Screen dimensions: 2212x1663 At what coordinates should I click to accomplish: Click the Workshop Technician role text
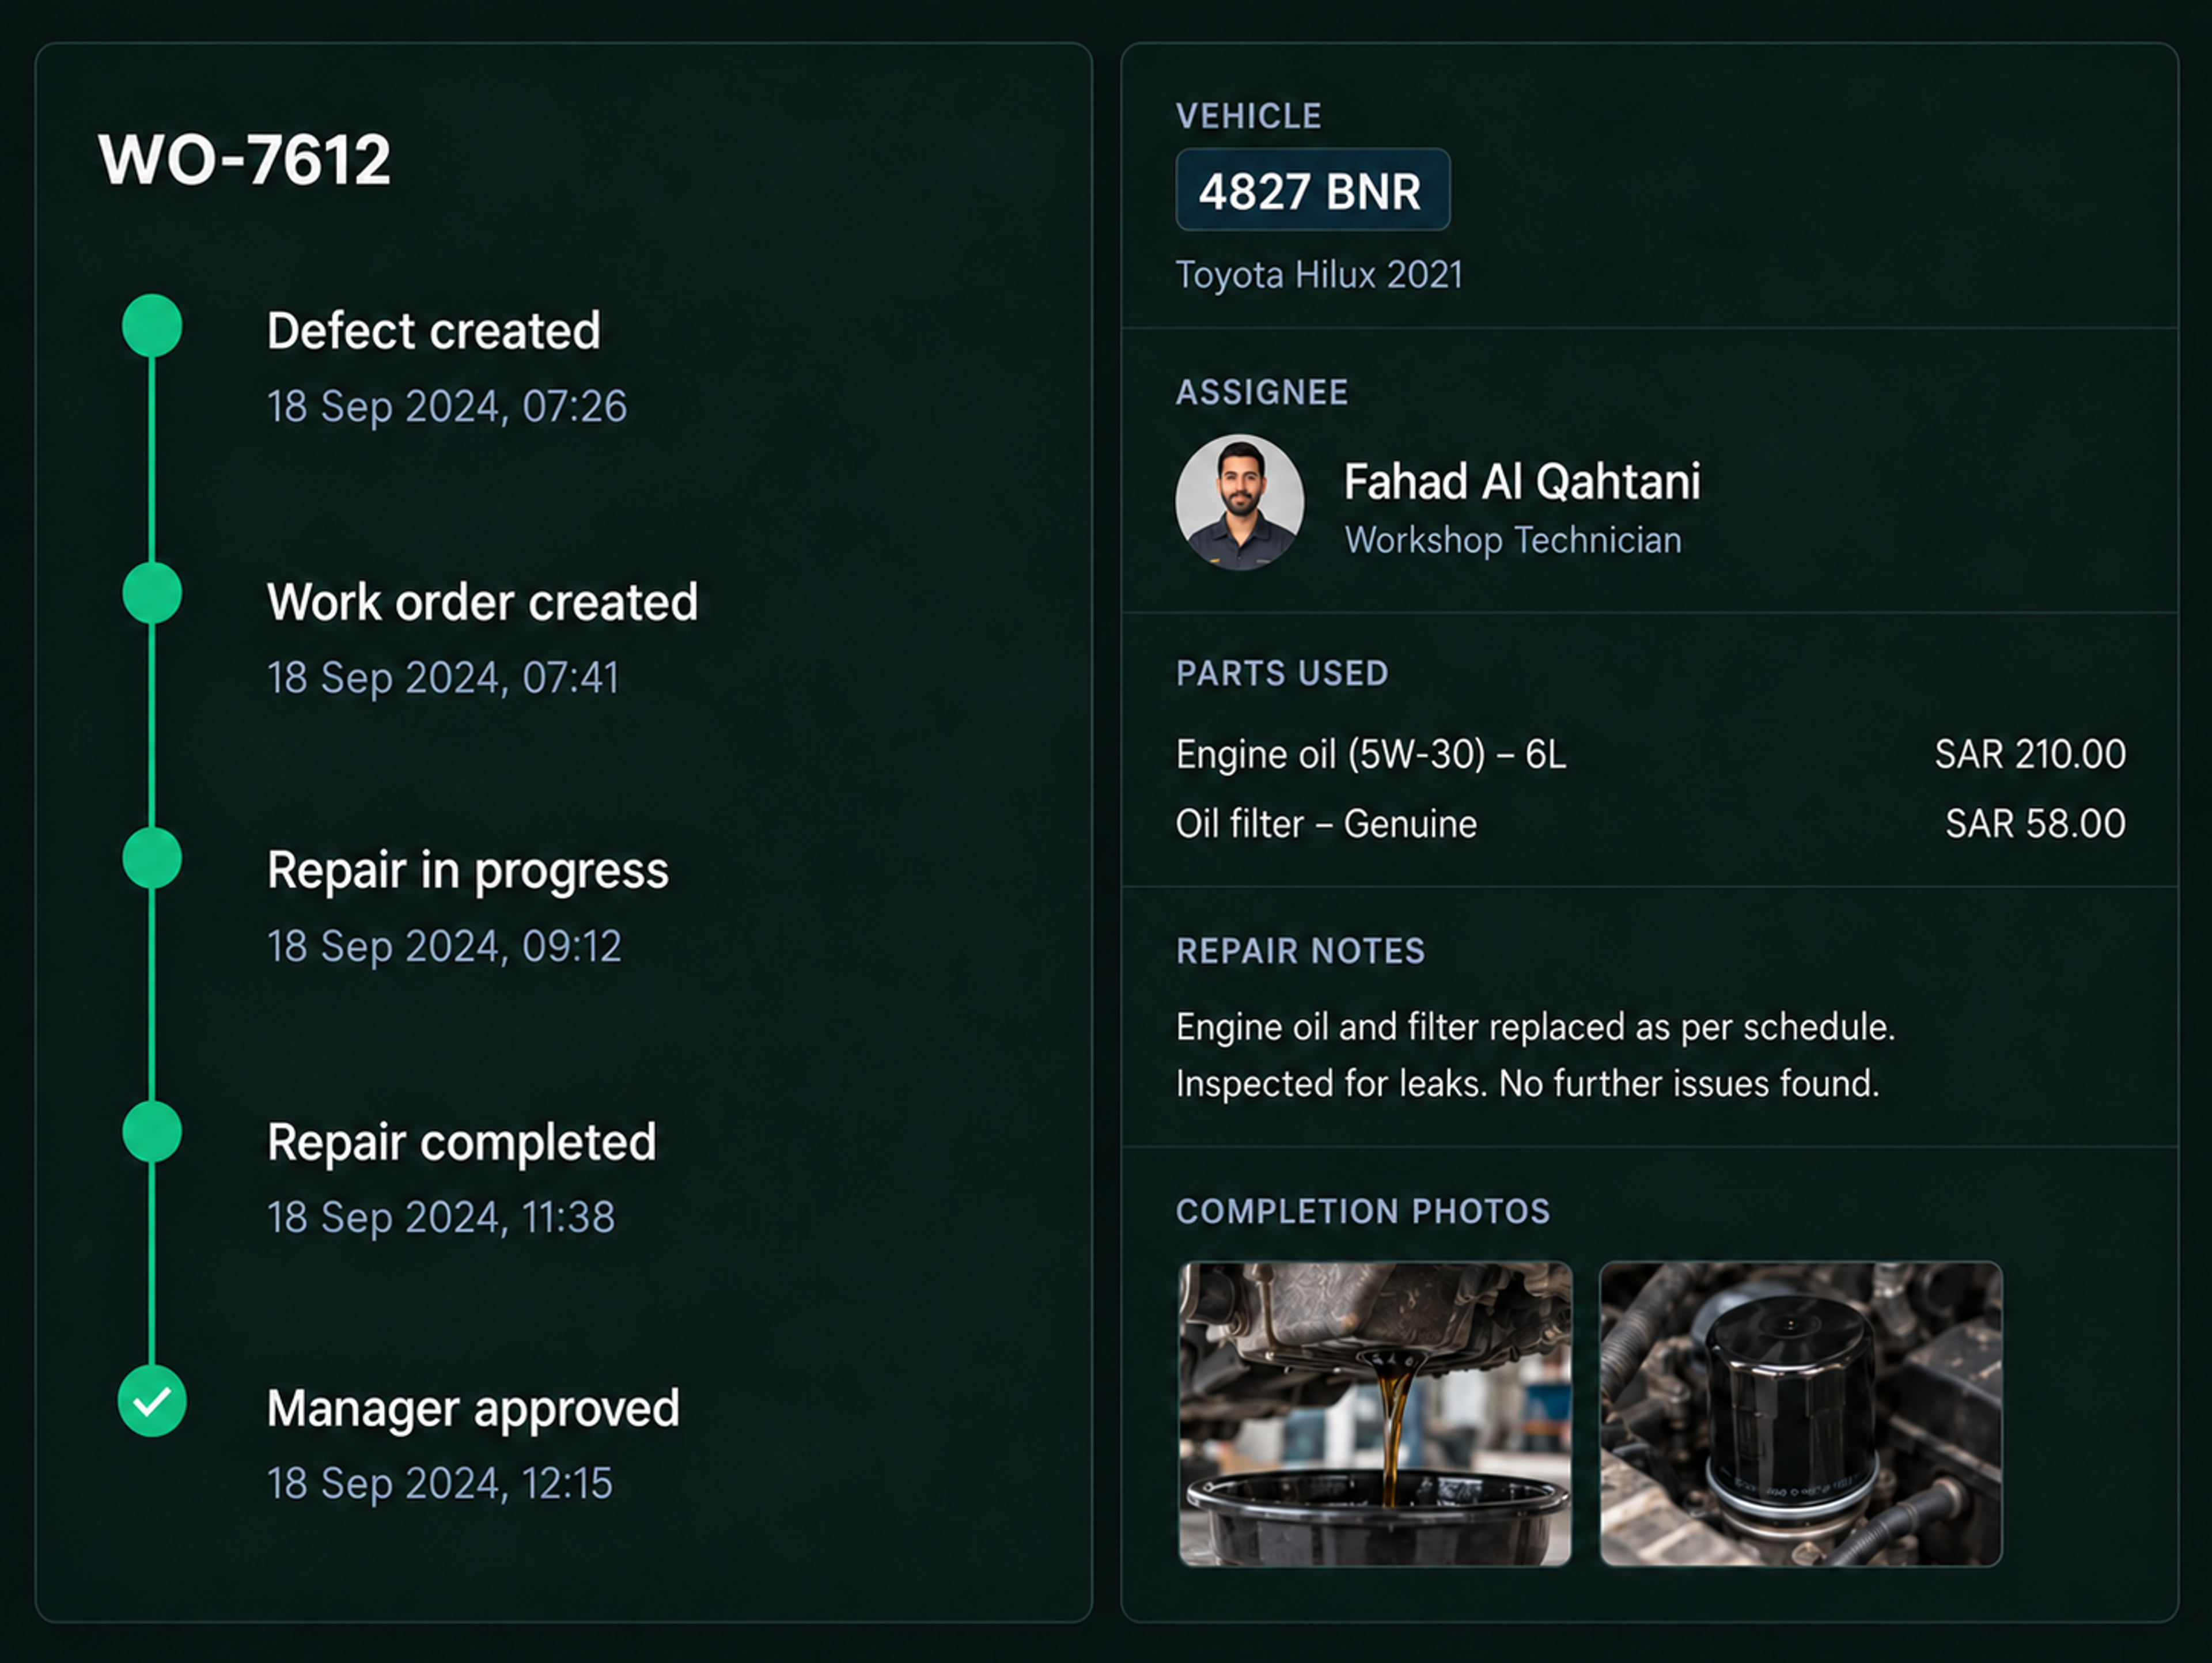point(1513,540)
